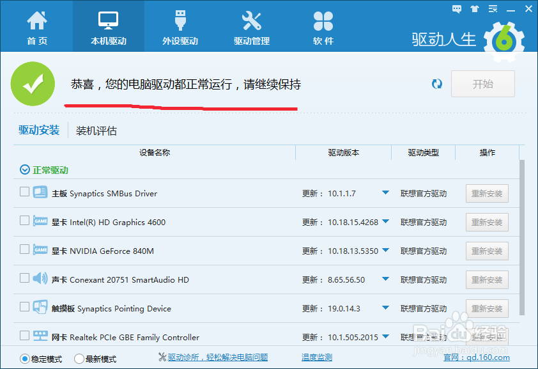Collapse the 正常驱动 group

[25, 169]
